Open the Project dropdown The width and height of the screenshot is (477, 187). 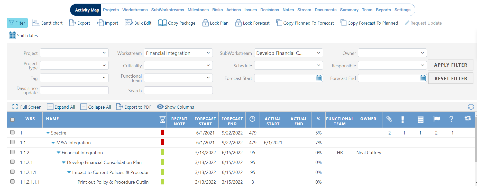(74, 53)
